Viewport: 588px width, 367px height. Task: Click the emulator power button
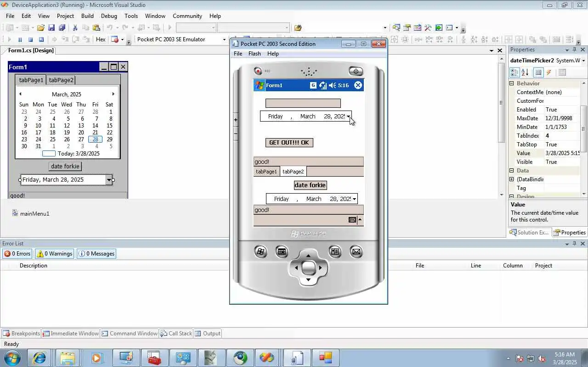tap(356, 71)
